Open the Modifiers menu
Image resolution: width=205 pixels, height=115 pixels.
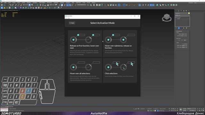pyautogui.click(x=29, y=3)
